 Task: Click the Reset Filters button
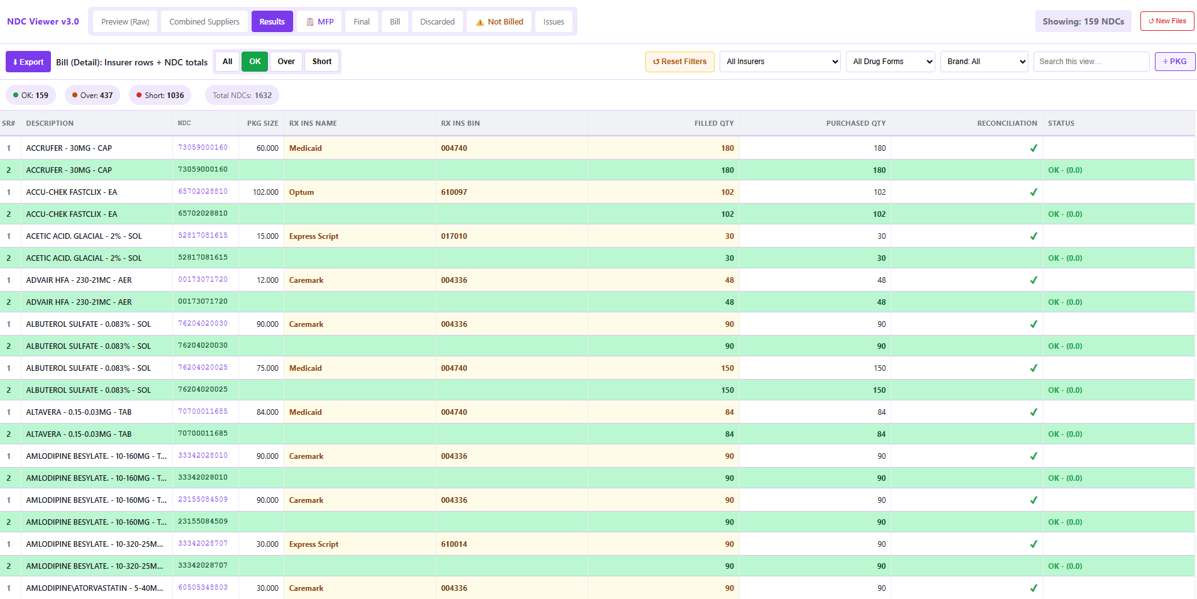pos(680,62)
